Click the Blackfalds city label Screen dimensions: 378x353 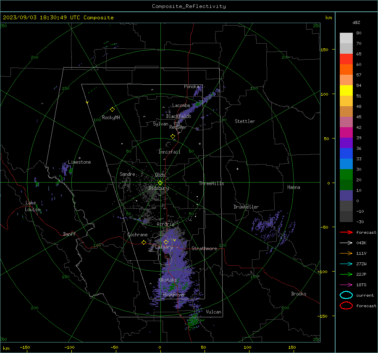pos(178,116)
